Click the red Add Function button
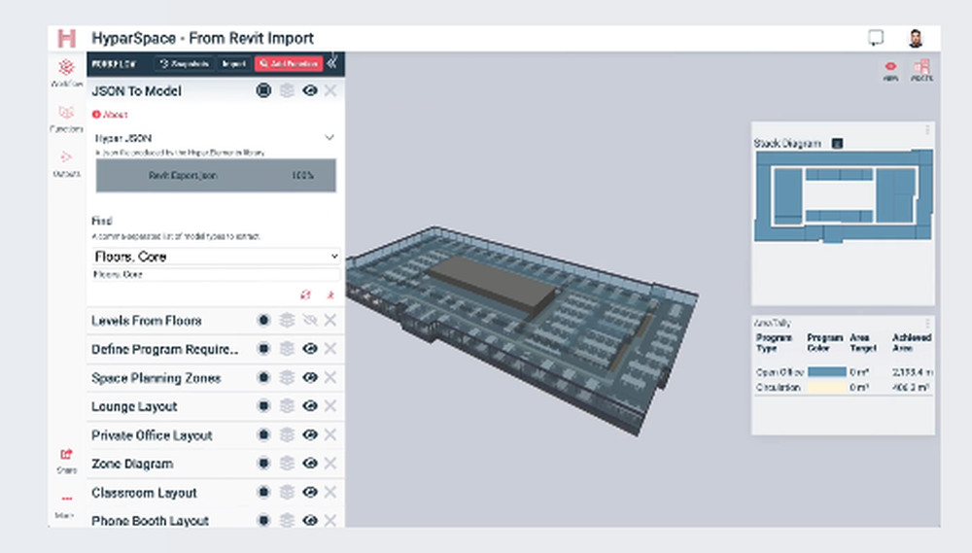 pos(289,63)
